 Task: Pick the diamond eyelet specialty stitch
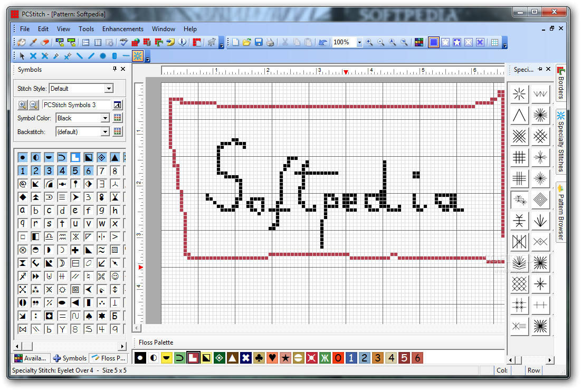click(540, 200)
